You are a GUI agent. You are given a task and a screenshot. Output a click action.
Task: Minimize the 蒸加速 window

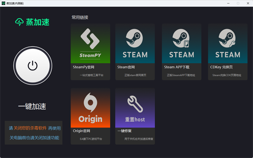(x=228, y=3)
